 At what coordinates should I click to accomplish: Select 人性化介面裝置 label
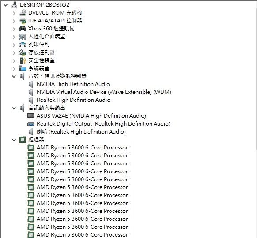click(47, 37)
